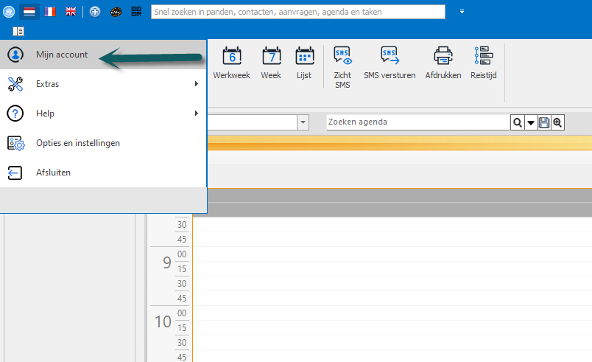Focus the quick search field for panden
The image size is (592, 362).
[298, 12]
